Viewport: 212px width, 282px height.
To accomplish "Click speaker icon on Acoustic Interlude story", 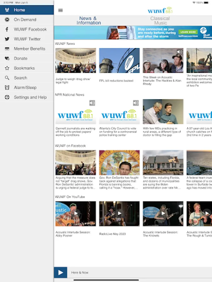I will coord(180,52).
